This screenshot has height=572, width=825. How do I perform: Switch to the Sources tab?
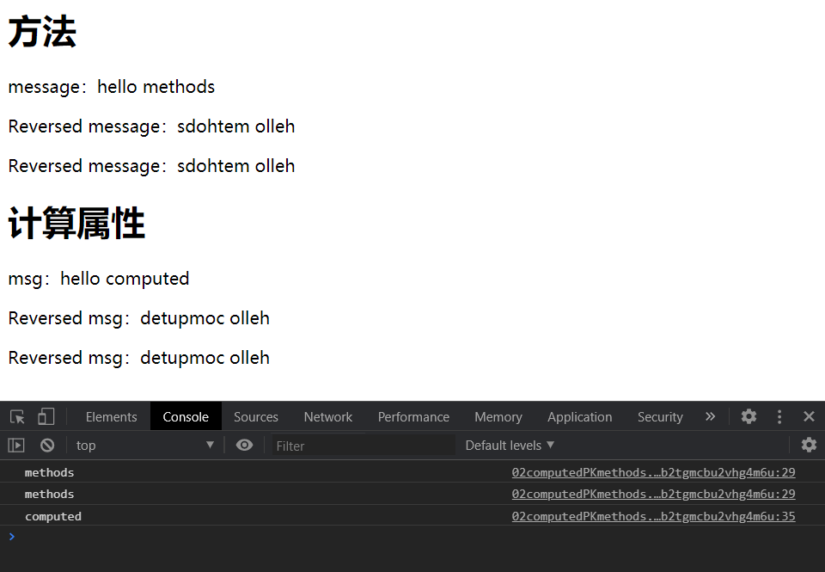[x=256, y=417]
